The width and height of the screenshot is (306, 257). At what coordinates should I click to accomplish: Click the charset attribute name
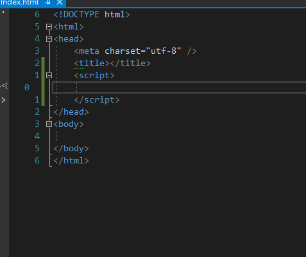[x=123, y=51]
